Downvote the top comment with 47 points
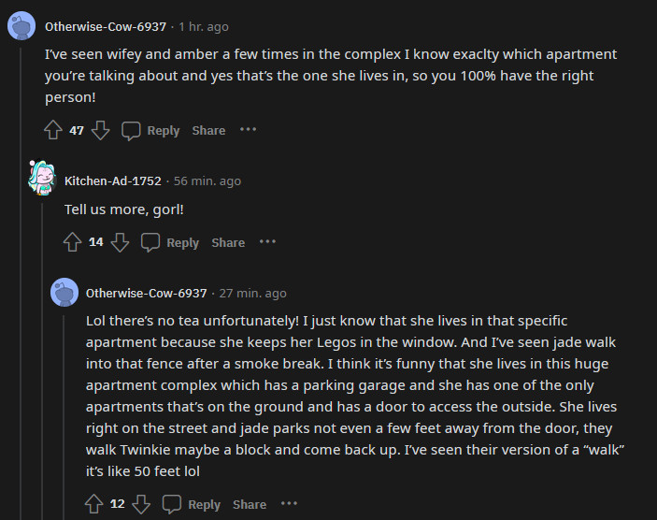This screenshot has width=657, height=520. (101, 130)
